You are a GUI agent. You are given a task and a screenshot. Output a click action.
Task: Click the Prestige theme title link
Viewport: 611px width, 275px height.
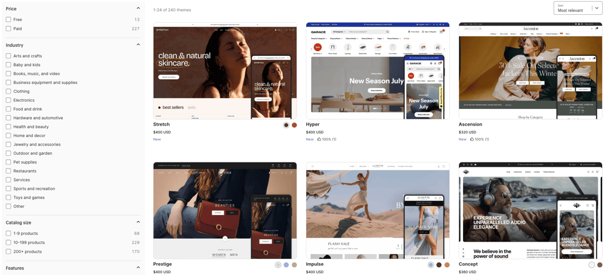pyautogui.click(x=162, y=264)
